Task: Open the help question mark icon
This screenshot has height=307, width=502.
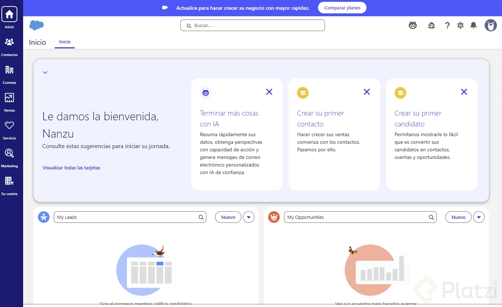Action: click(x=447, y=25)
